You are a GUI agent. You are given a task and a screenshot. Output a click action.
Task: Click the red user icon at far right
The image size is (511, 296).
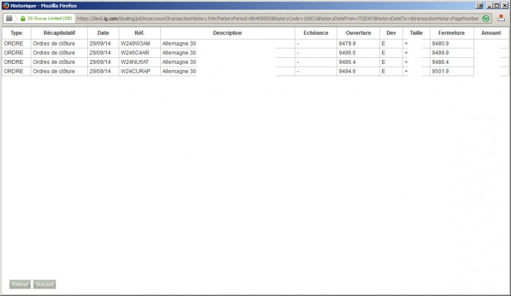(x=501, y=18)
